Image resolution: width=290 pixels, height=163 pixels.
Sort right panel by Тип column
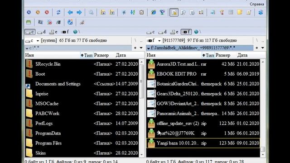click(208, 55)
